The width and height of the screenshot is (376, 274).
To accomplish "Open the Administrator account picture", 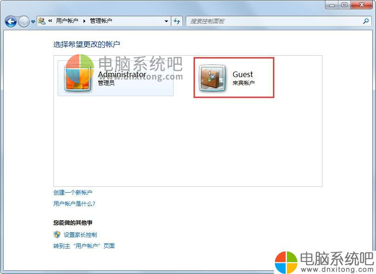I will [x=78, y=78].
